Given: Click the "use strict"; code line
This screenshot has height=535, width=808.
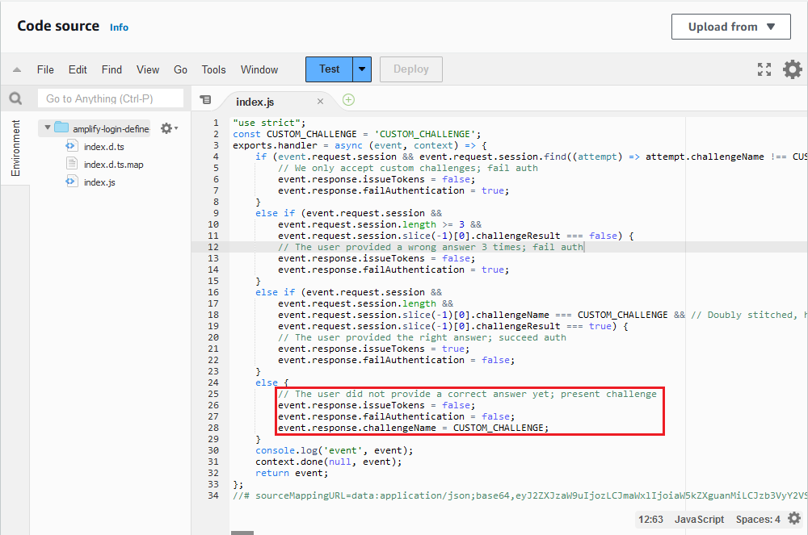Looking at the screenshot, I should coord(269,123).
